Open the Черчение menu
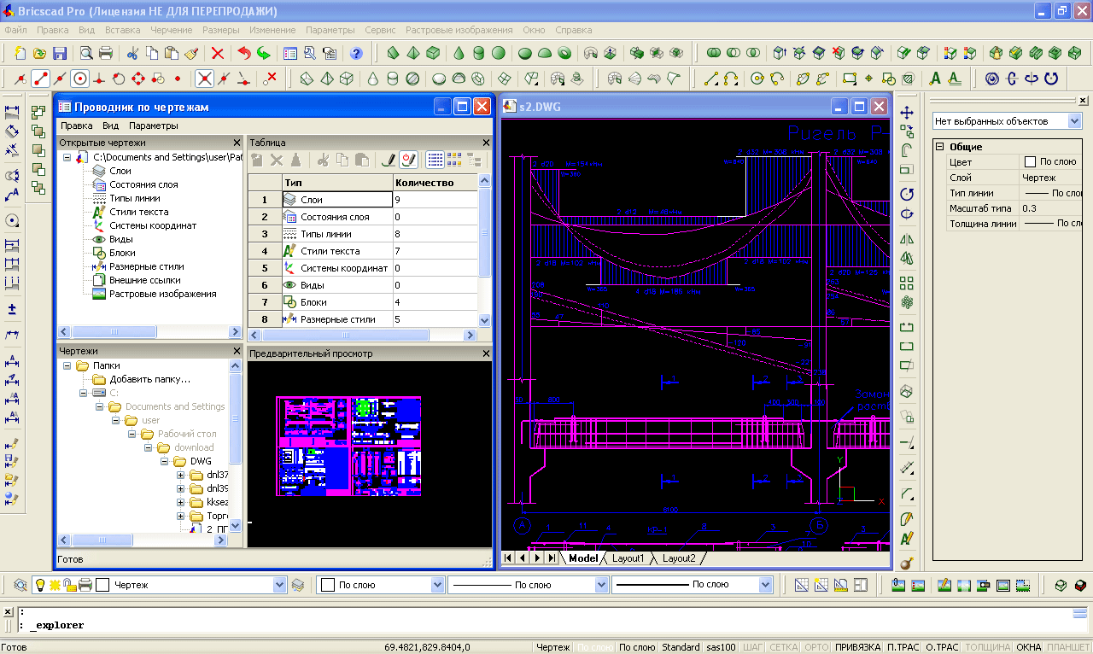 click(172, 30)
